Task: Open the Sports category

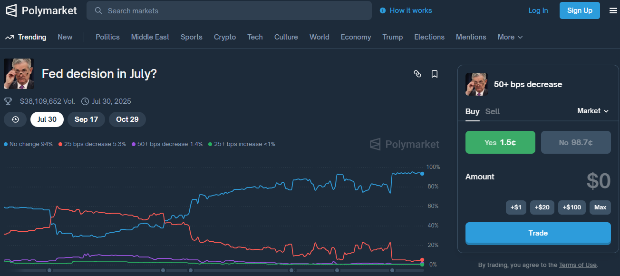Action: point(192,37)
